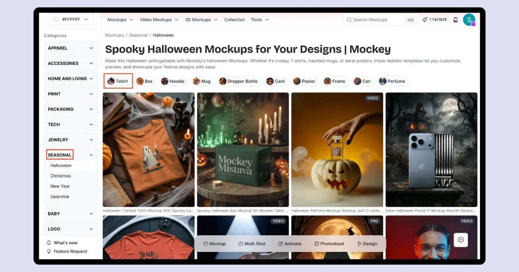Select the Can filter chip
Screen dimensions: 519x272
[362, 81]
